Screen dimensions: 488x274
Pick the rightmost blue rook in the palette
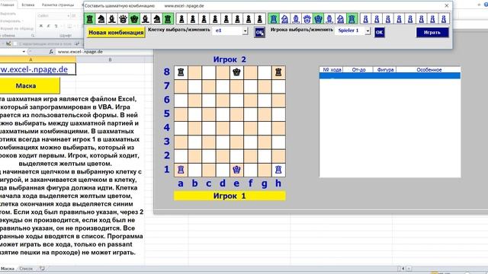[x=352, y=19]
